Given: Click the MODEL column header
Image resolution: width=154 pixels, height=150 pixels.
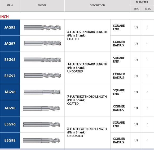Looking at the screenshot, I should [42, 6].
